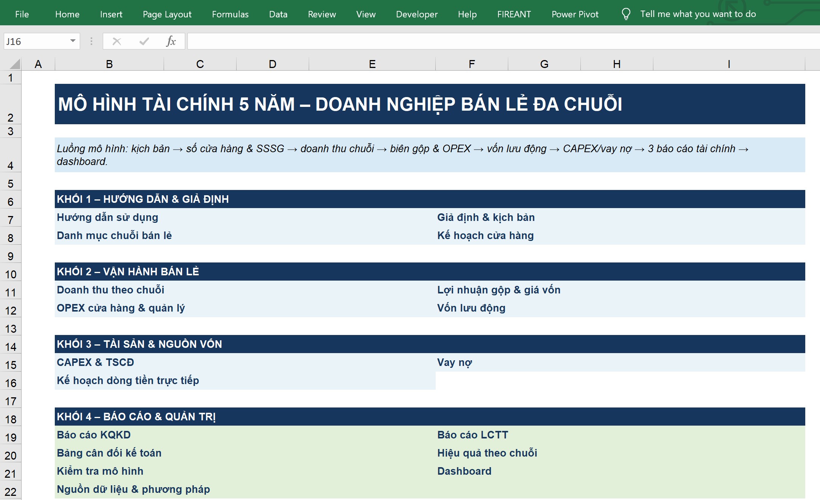
Task: Open the 'Vay nợ' link
Action: (x=455, y=363)
